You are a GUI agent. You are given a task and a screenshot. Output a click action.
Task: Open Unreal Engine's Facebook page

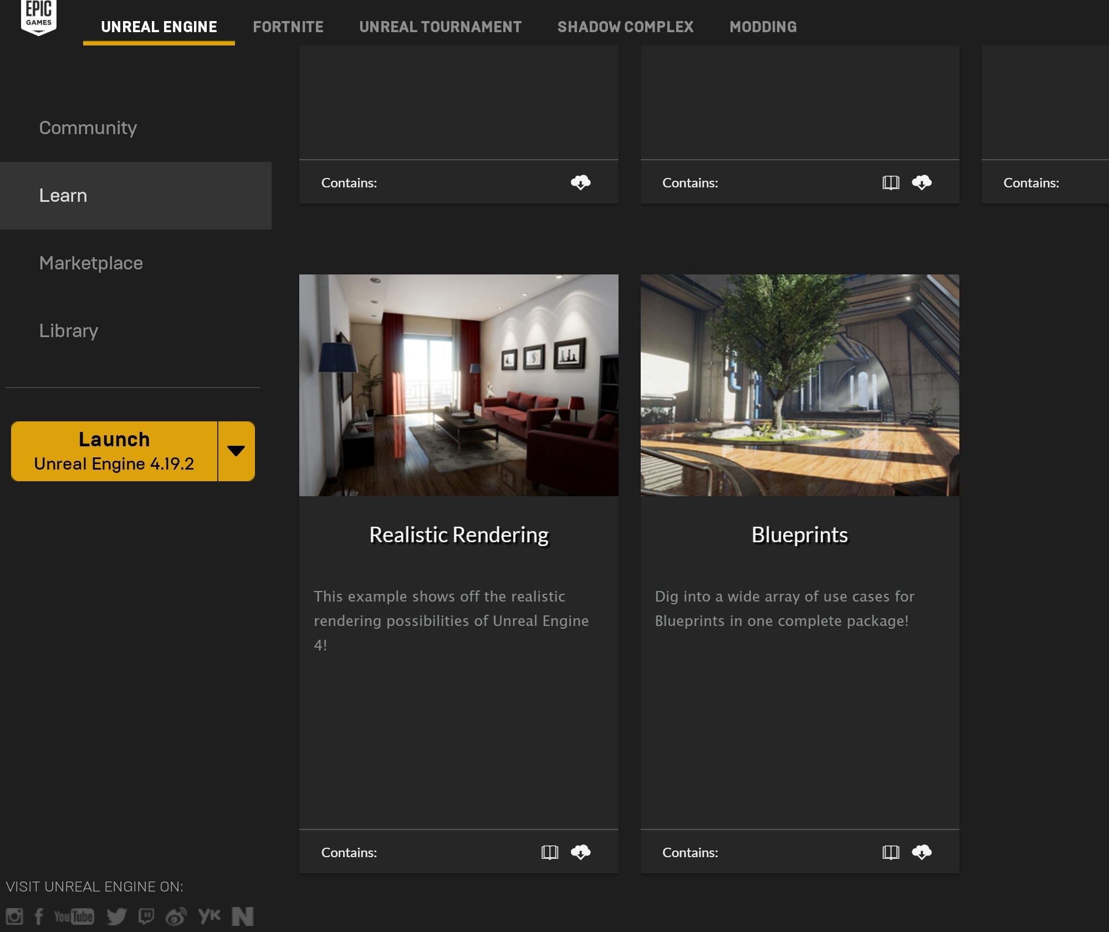(39, 916)
